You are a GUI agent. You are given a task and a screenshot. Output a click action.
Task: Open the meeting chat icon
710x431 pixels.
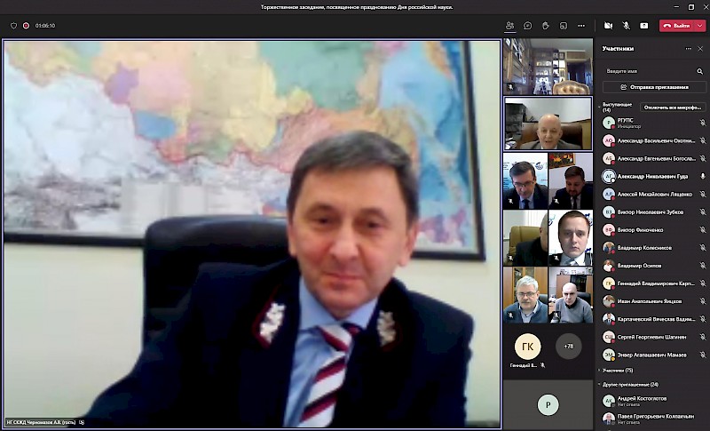tap(528, 26)
